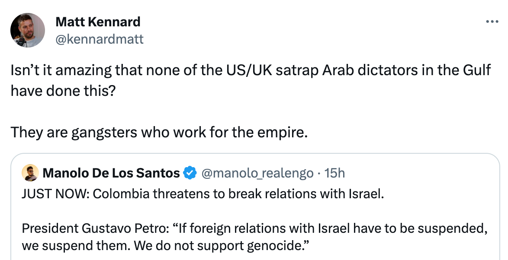508x260 pixels.
Task: Click "have done this?" in the main tweet
Action: point(63,91)
